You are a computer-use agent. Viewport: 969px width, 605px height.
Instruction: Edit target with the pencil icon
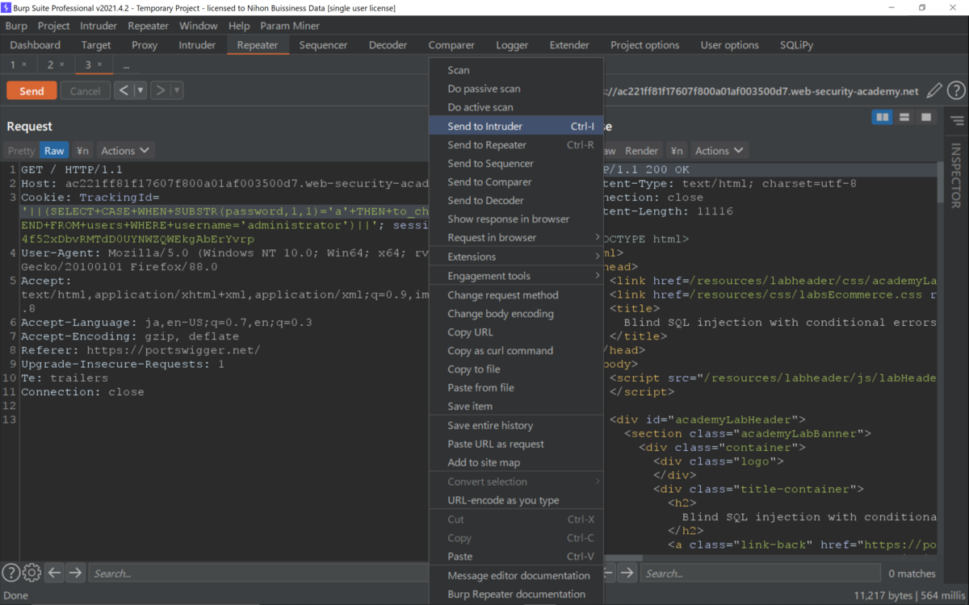click(934, 90)
